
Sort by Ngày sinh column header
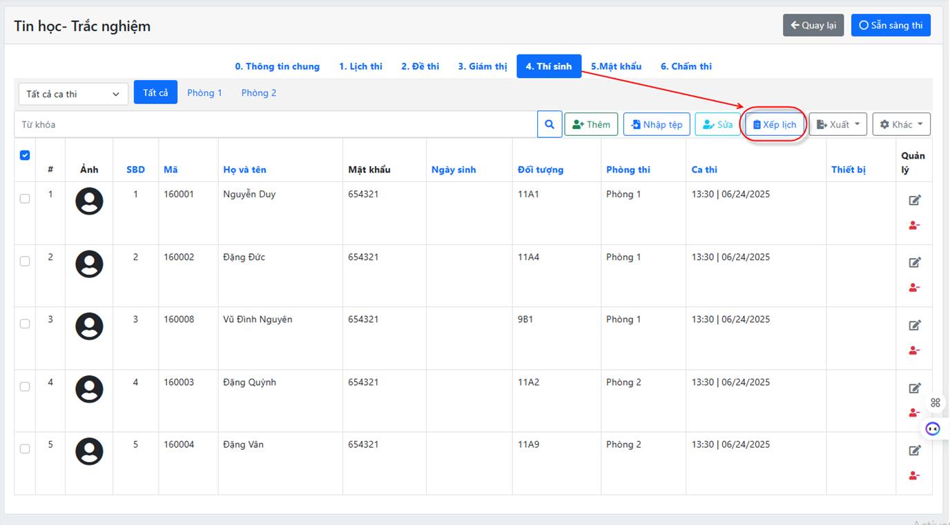click(x=454, y=170)
